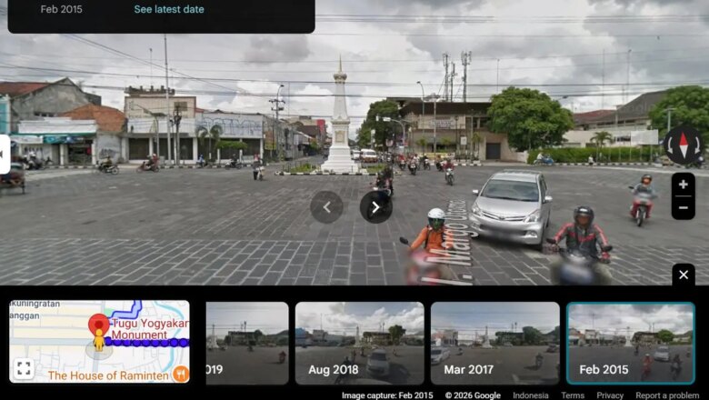Click The House of Raminten map label
Screen dimensions: 709x400
tap(108, 375)
